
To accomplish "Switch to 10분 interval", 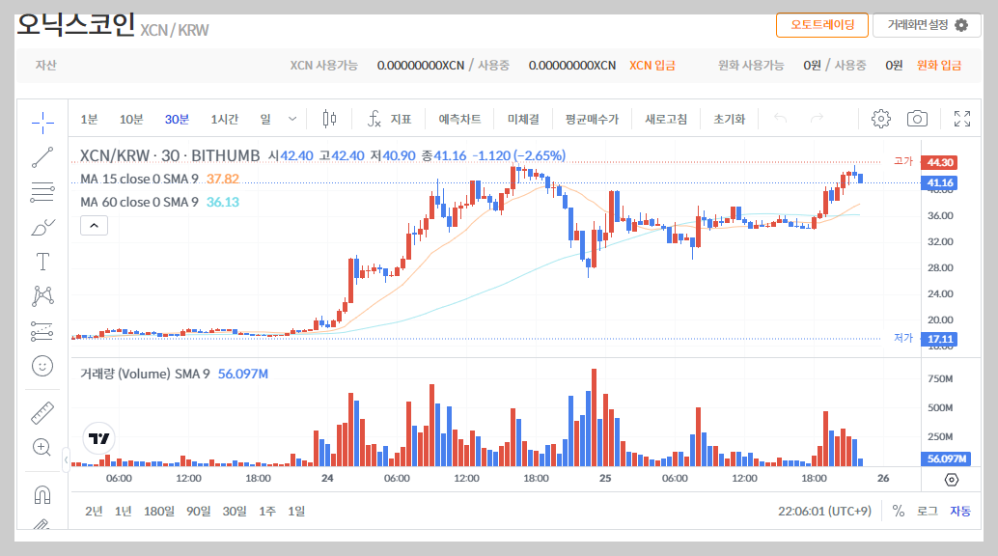I will [x=131, y=119].
